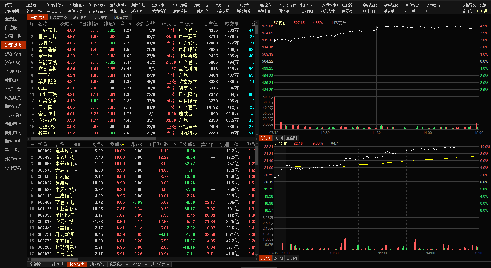Open the 个股风云 dropdown menu
Image resolution: width=491 pixels, height=268 pixels.
[308, 5]
